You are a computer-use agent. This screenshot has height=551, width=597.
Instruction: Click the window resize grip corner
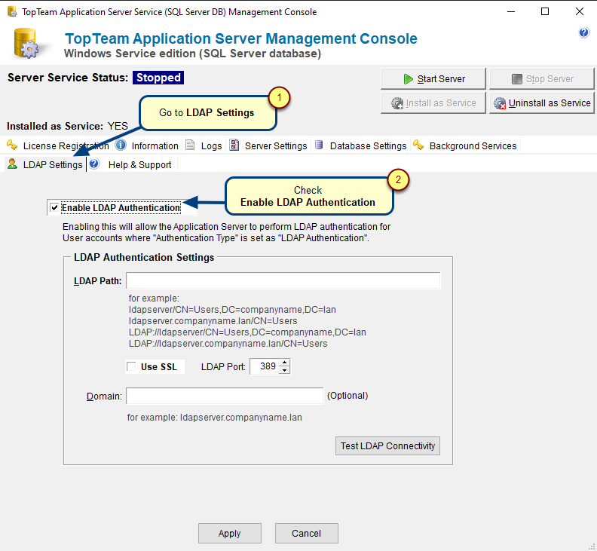tap(592, 546)
